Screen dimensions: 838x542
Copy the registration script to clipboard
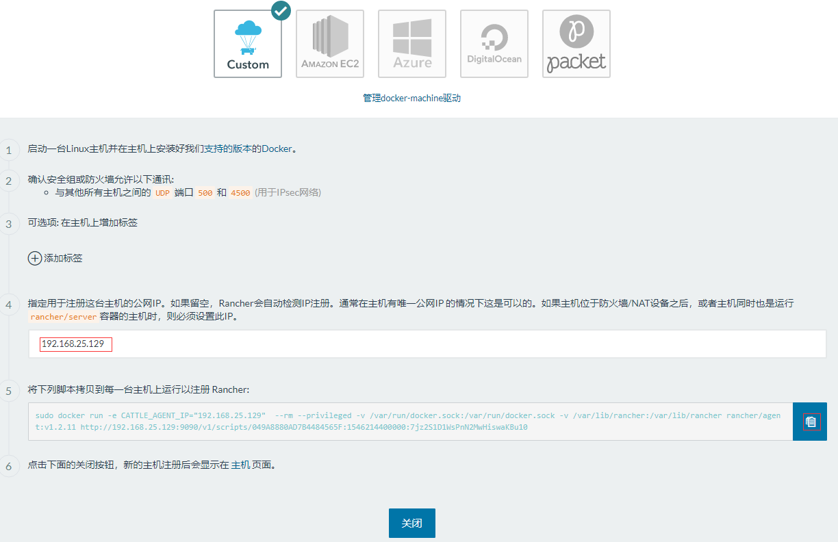click(x=811, y=422)
